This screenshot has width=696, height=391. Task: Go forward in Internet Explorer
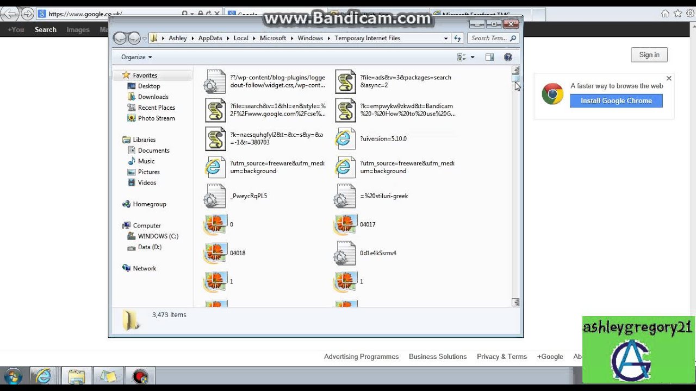point(27,14)
